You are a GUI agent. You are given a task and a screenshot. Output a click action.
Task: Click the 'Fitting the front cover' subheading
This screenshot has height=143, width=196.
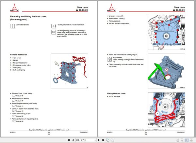(x=116, y=93)
